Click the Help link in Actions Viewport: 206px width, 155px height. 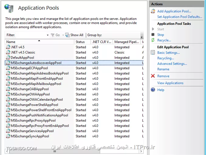coord(161,90)
